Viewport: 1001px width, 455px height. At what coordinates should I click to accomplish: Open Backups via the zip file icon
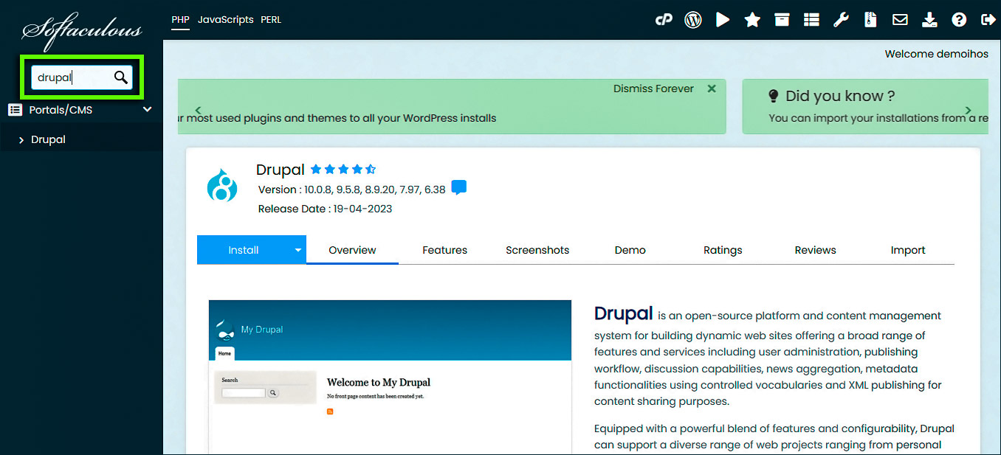point(870,19)
